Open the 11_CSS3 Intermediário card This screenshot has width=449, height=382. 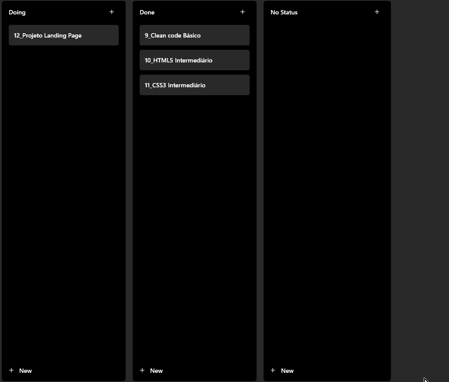(x=195, y=85)
